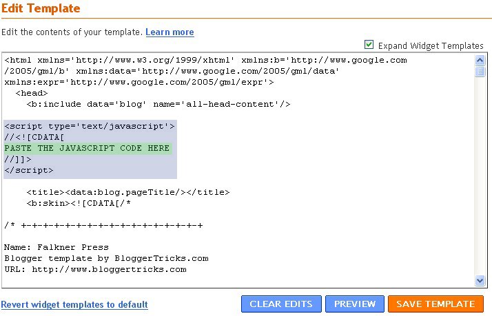This screenshot has width=492, height=316.
Task: Toggle the Expand Widget Templates checkbox
Action: pyautogui.click(x=369, y=45)
